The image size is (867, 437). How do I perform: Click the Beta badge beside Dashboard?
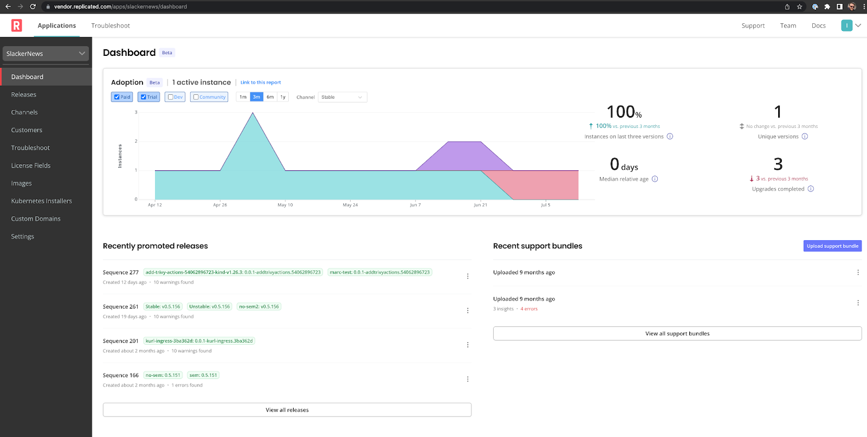(x=167, y=53)
